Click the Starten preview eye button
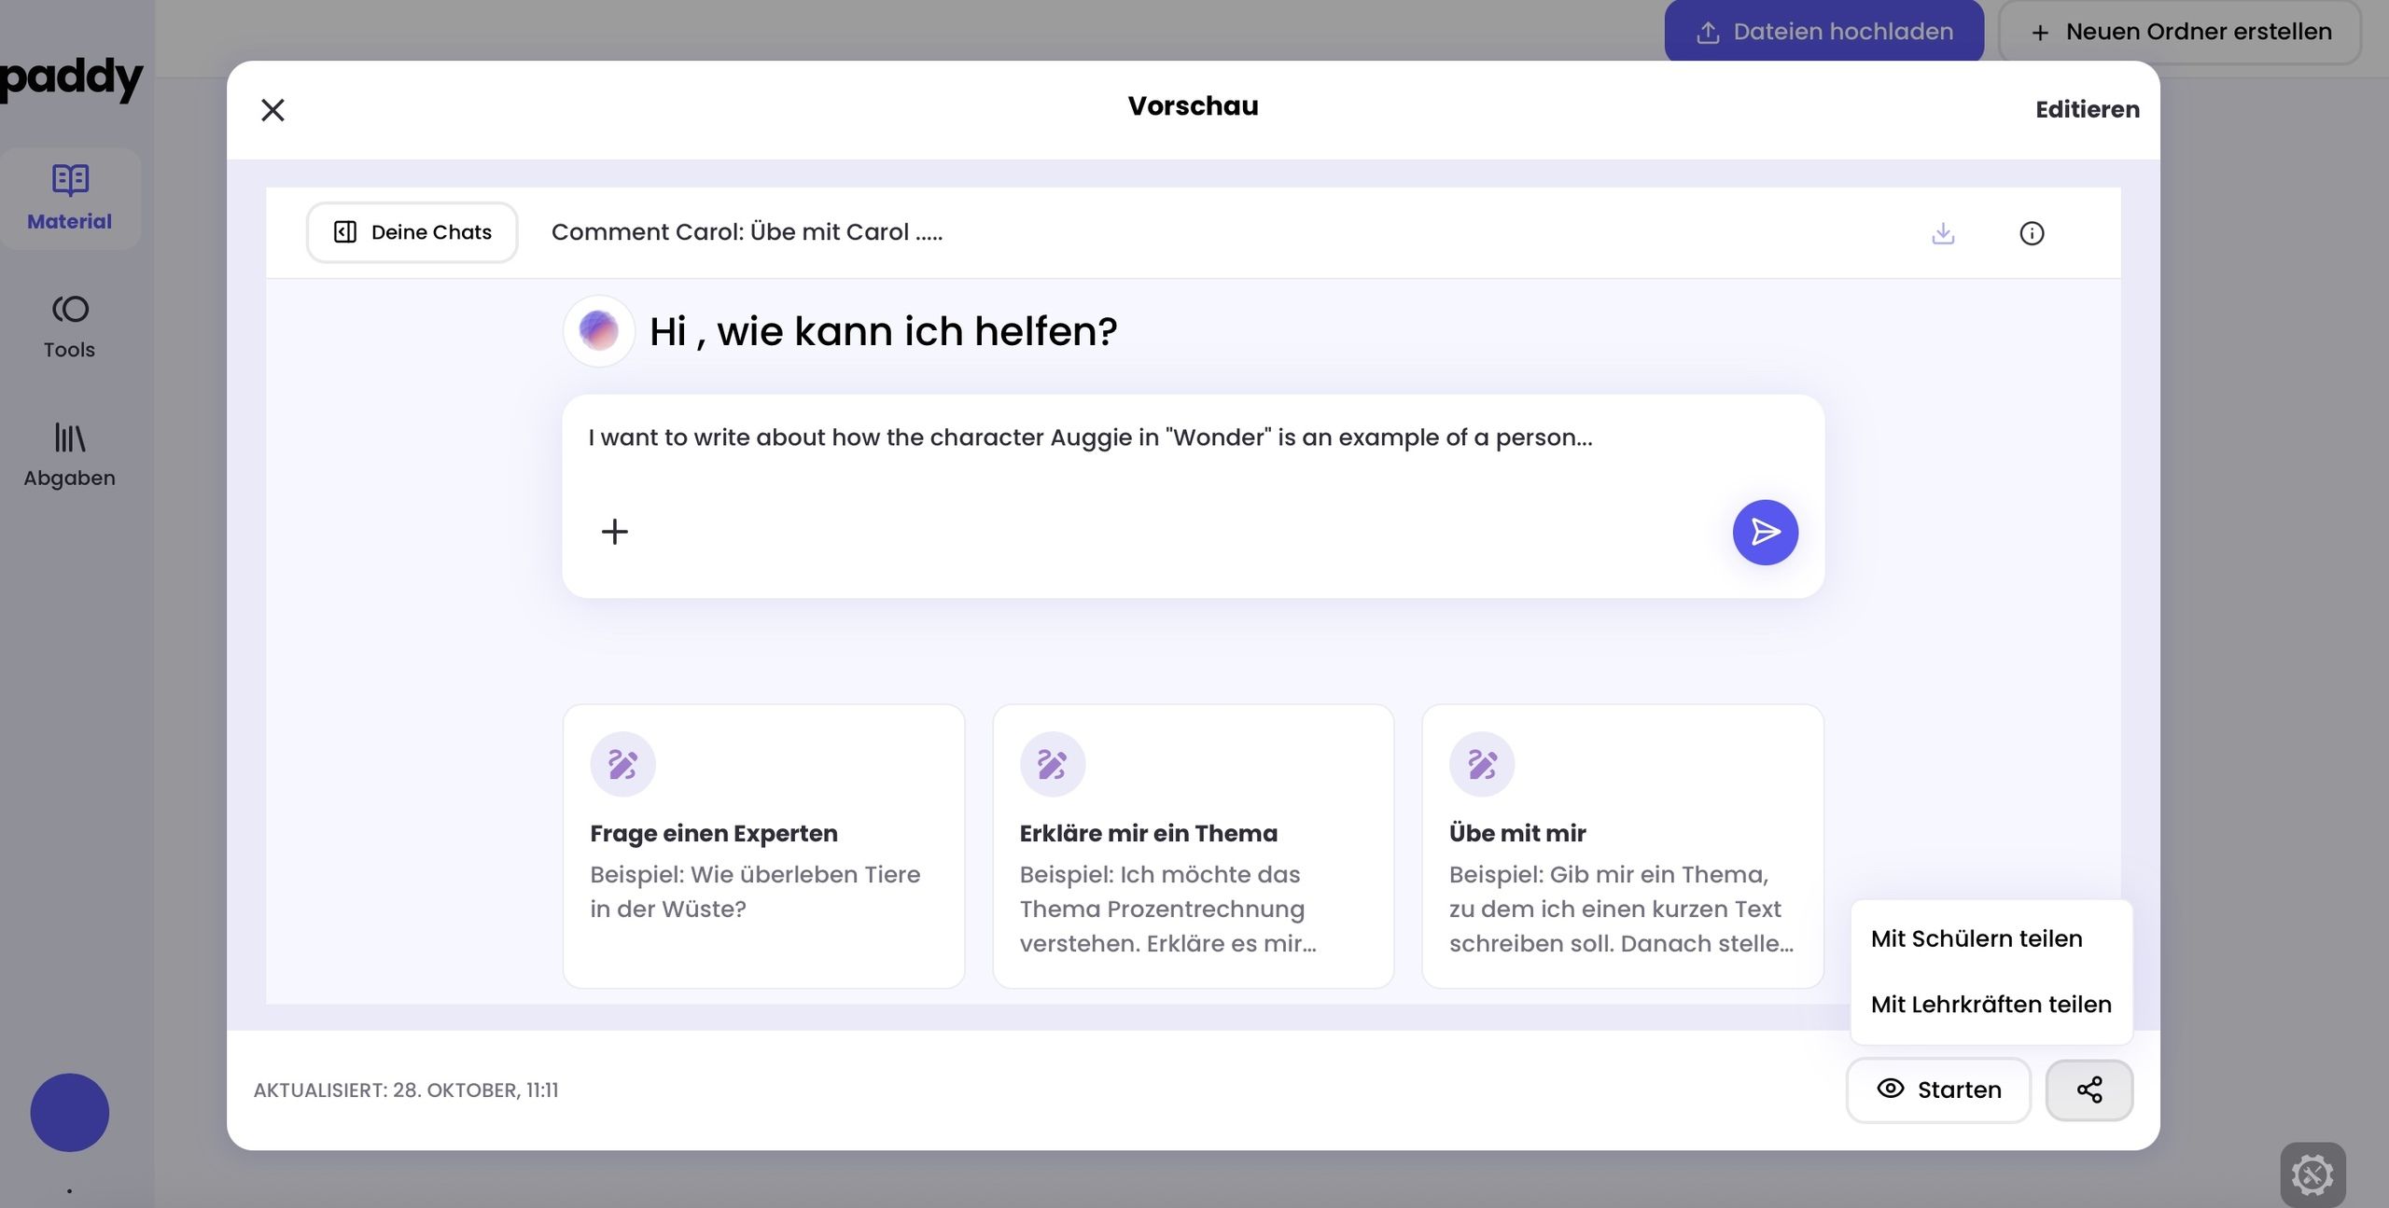Viewport: 2389px width, 1208px height. click(1938, 1090)
